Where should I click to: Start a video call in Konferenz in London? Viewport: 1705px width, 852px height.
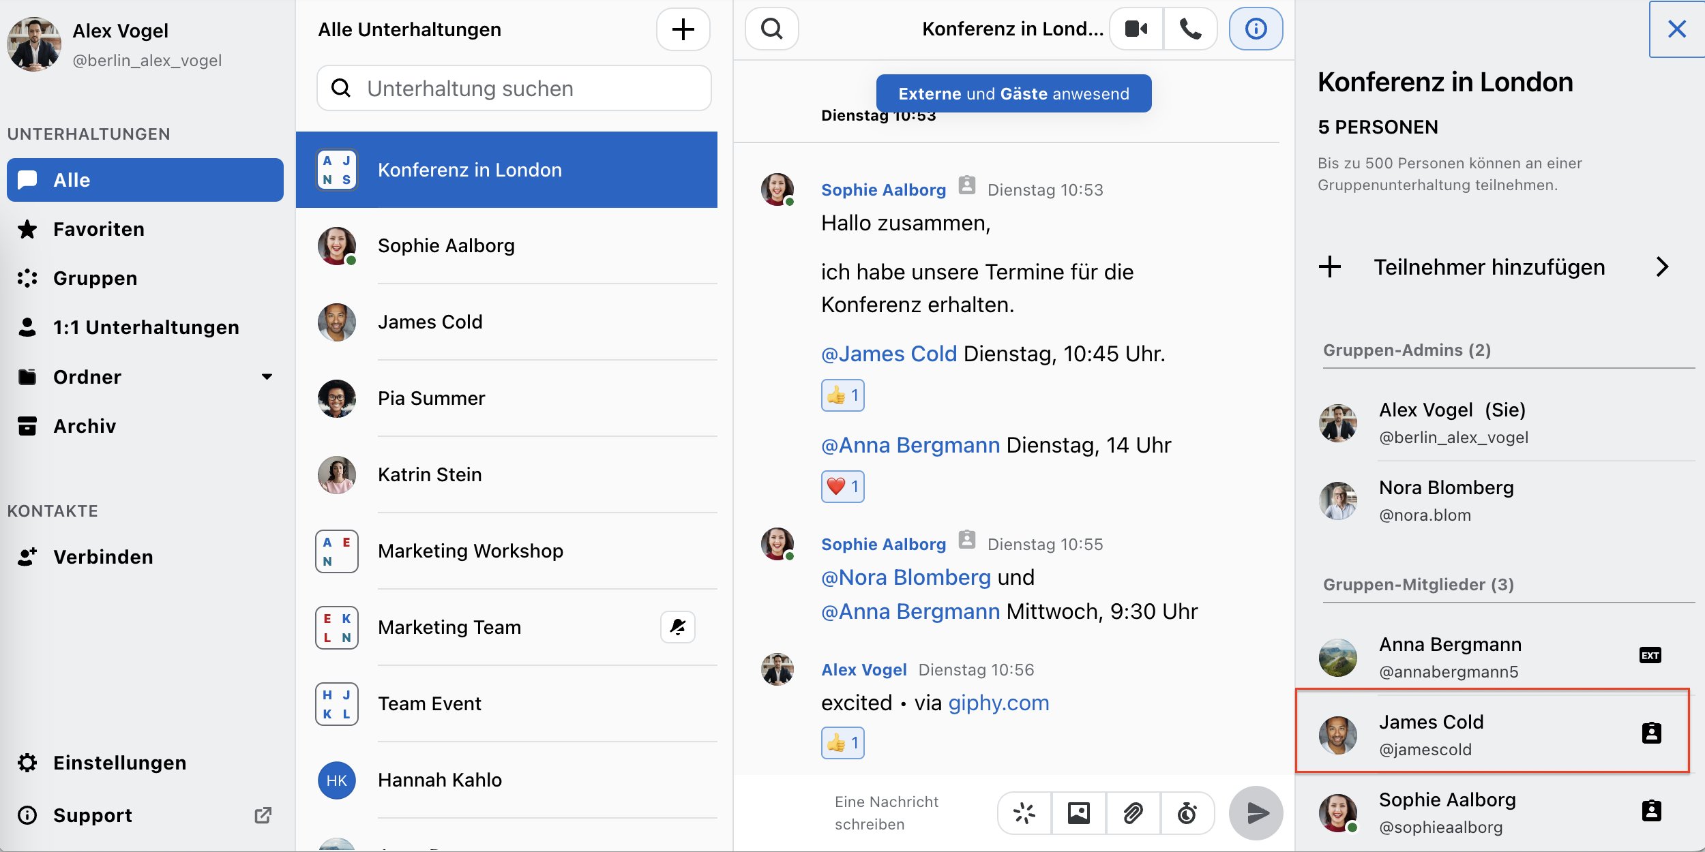(1136, 29)
